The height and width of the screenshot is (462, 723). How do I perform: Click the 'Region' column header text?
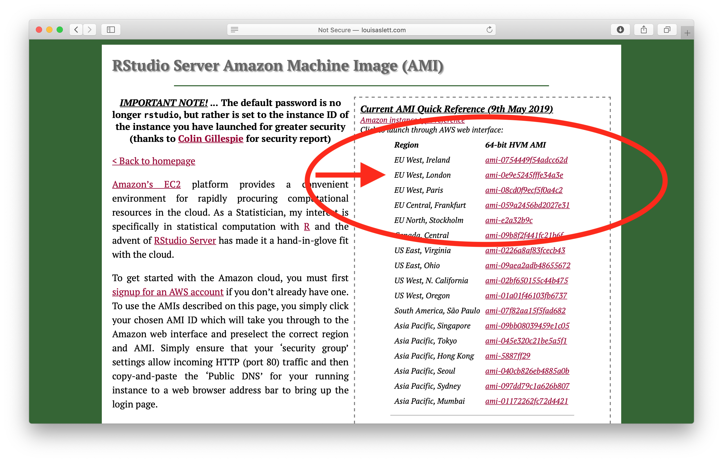coord(406,145)
